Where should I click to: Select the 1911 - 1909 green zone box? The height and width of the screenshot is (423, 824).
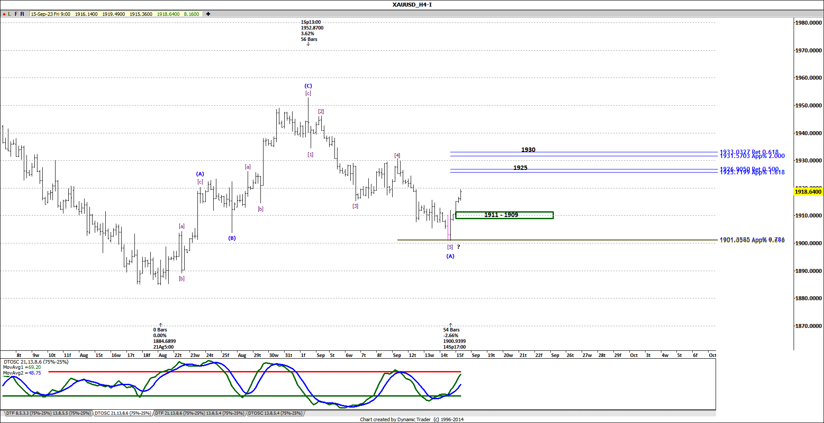click(x=504, y=215)
